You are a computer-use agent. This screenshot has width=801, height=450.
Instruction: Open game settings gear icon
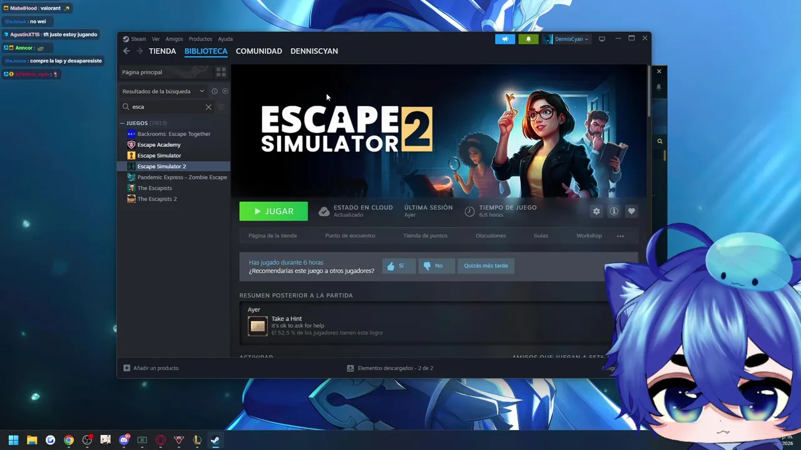click(x=596, y=211)
